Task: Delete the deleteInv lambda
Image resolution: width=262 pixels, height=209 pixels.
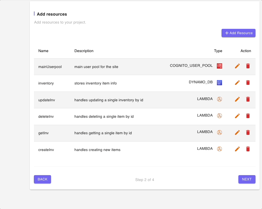Action: click(248, 116)
